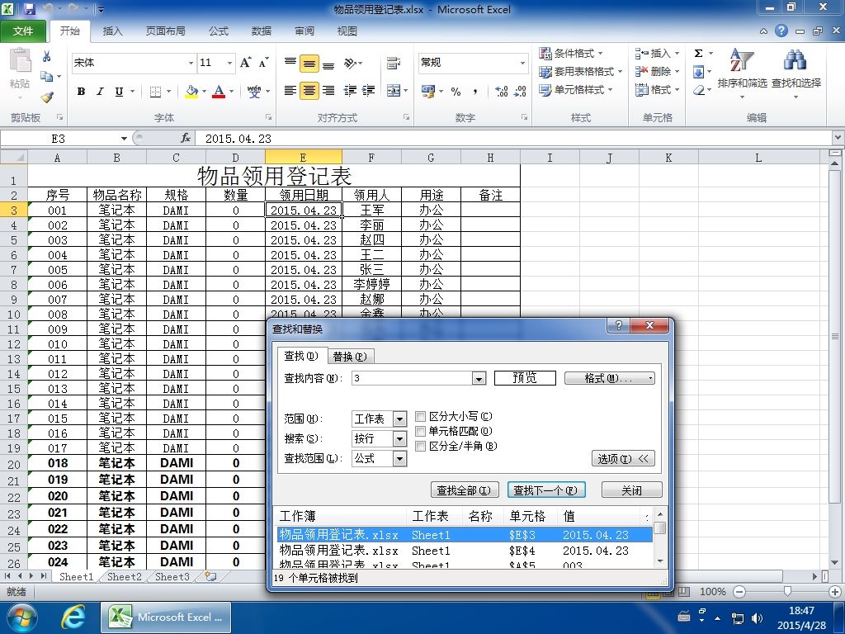Click the 查找内容 search input field
Viewport: 845px width, 634px height.
pyautogui.click(x=413, y=378)
